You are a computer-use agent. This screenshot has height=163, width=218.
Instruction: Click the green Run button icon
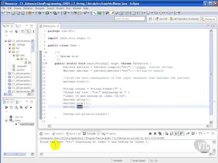click(47, 13)
